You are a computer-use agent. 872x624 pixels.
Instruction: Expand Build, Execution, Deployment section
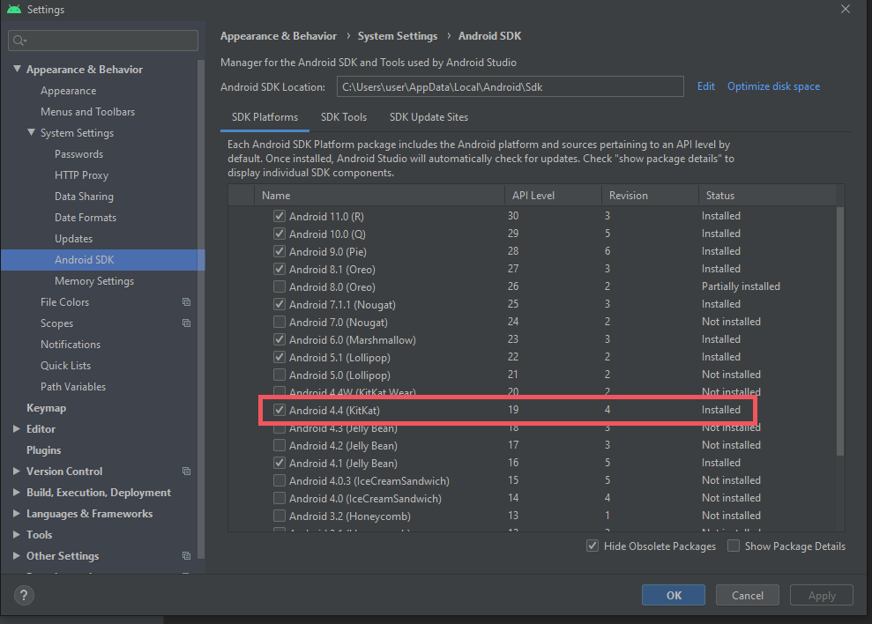point(17,493)
